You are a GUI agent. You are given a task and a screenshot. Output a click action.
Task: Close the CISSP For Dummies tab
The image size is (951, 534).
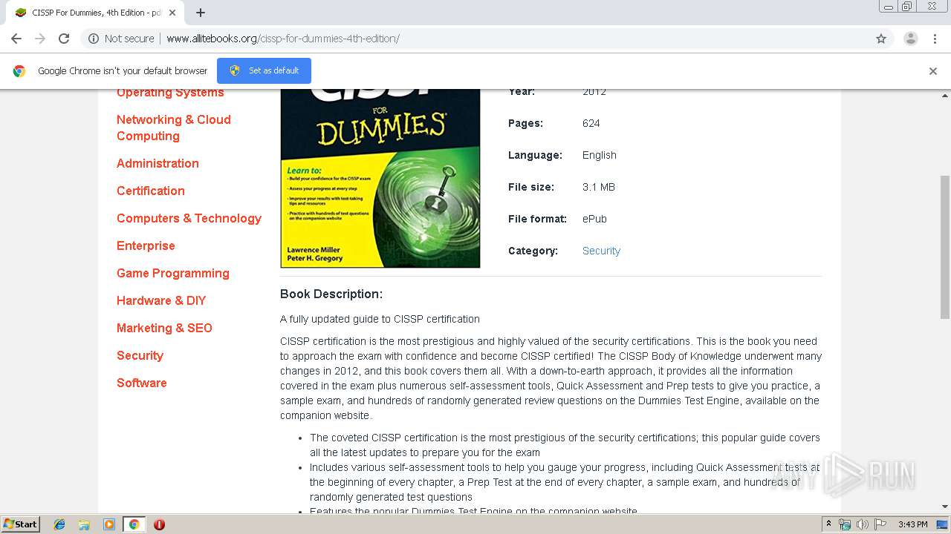(x=172, y=13)
